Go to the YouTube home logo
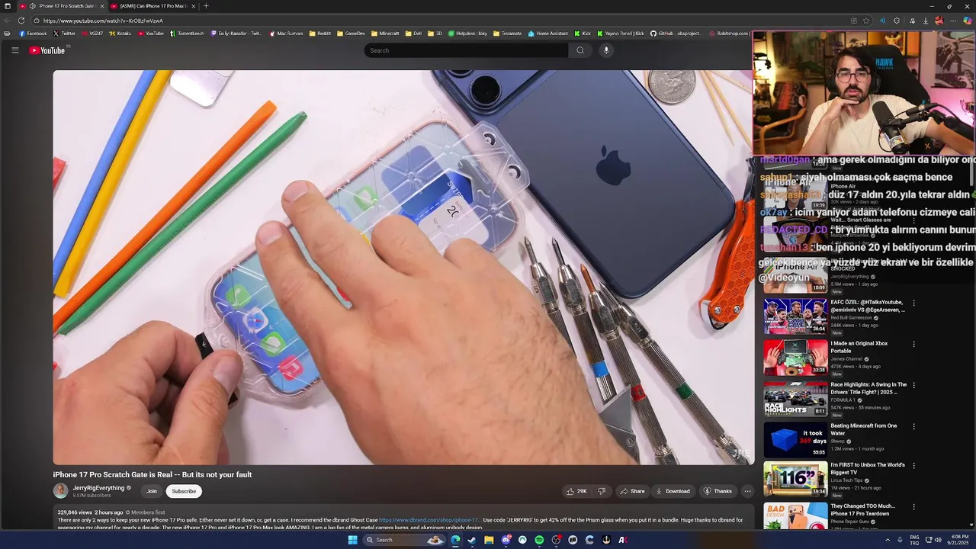 click(47, 50)
